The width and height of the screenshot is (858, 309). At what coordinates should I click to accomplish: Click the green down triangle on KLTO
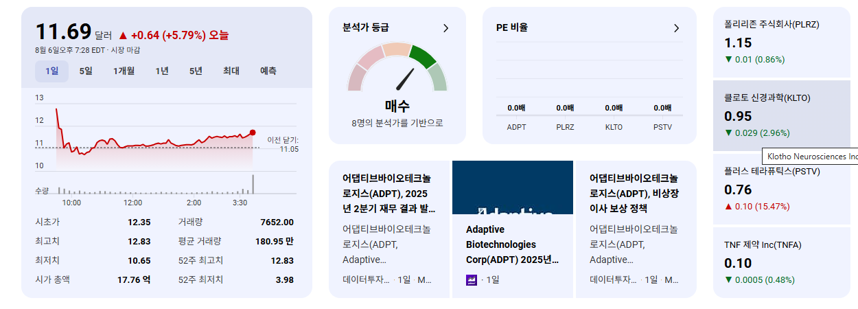click(728, 133)
